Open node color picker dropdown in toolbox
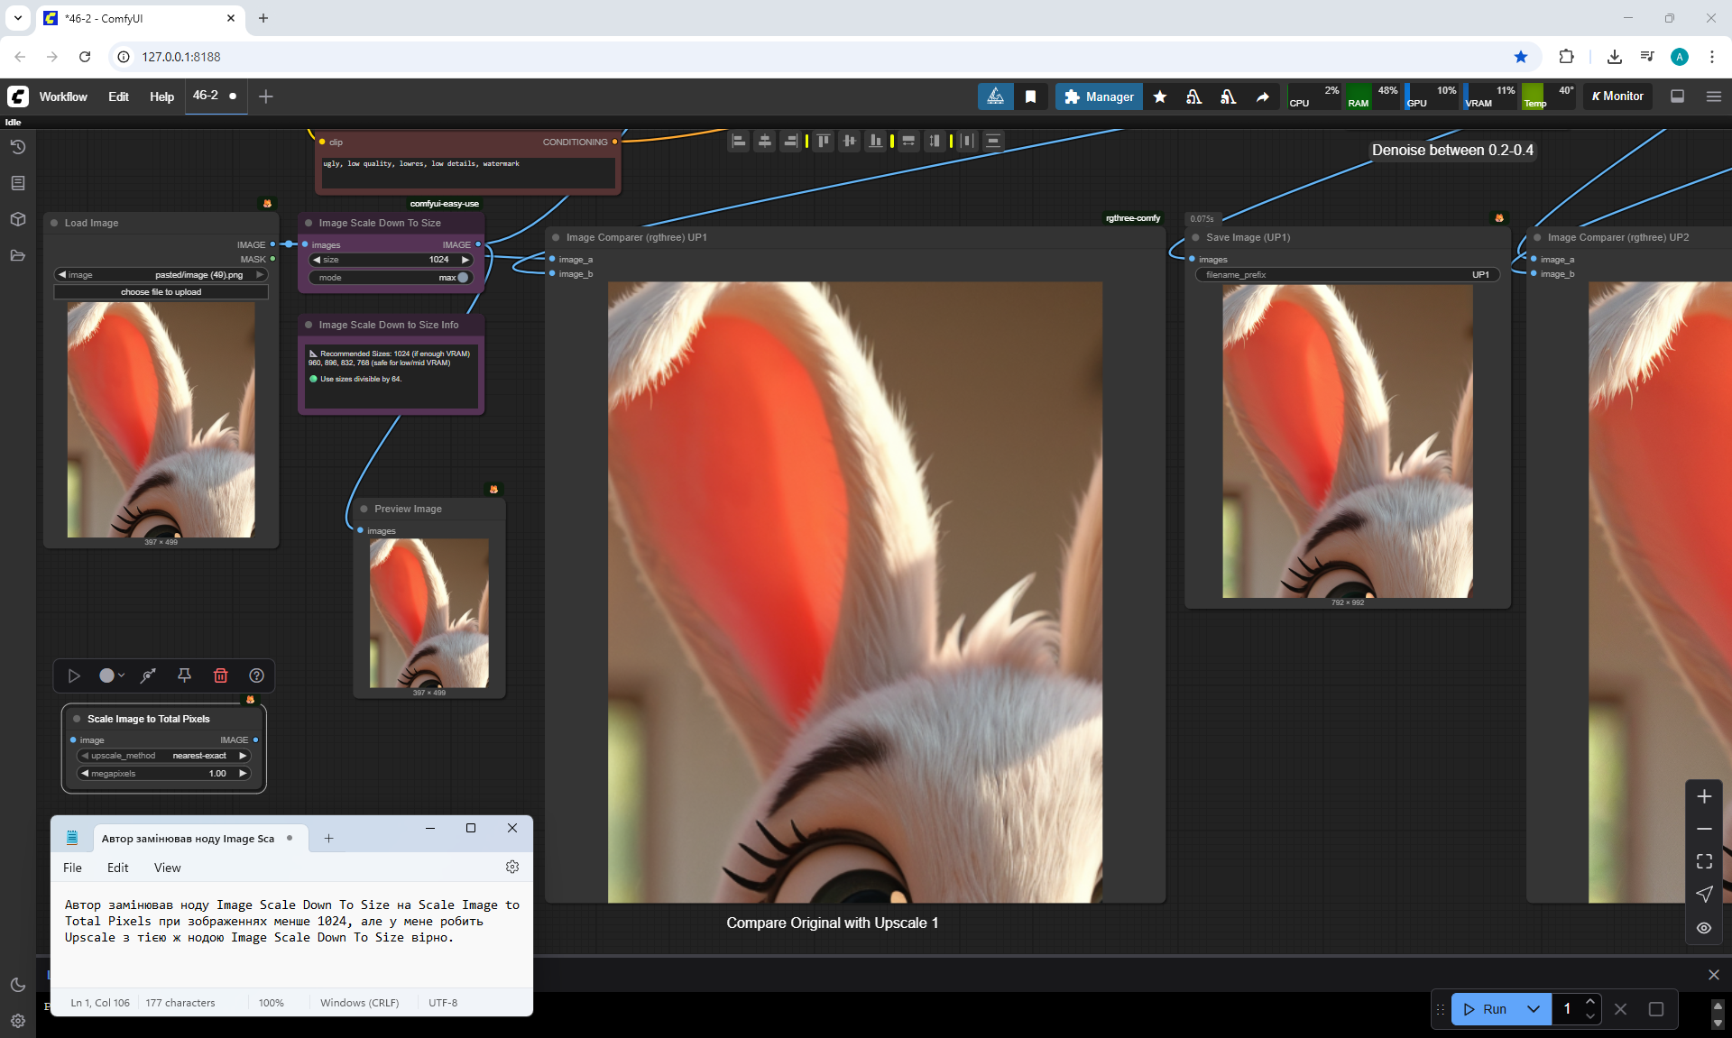This screenshot has height=1038, width=1732. (112, 675)
